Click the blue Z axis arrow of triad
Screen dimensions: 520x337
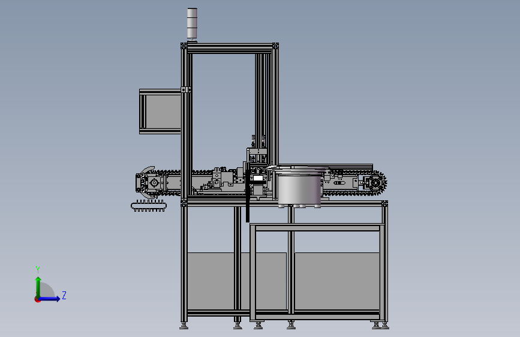tap(49, 299)
